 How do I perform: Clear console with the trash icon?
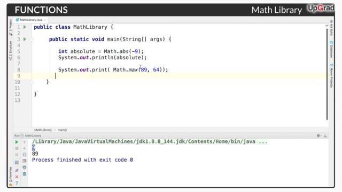(25, 174)
